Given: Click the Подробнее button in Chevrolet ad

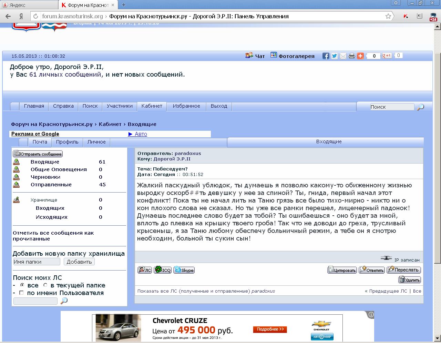Looking at the screenshot, I should 270,329.
